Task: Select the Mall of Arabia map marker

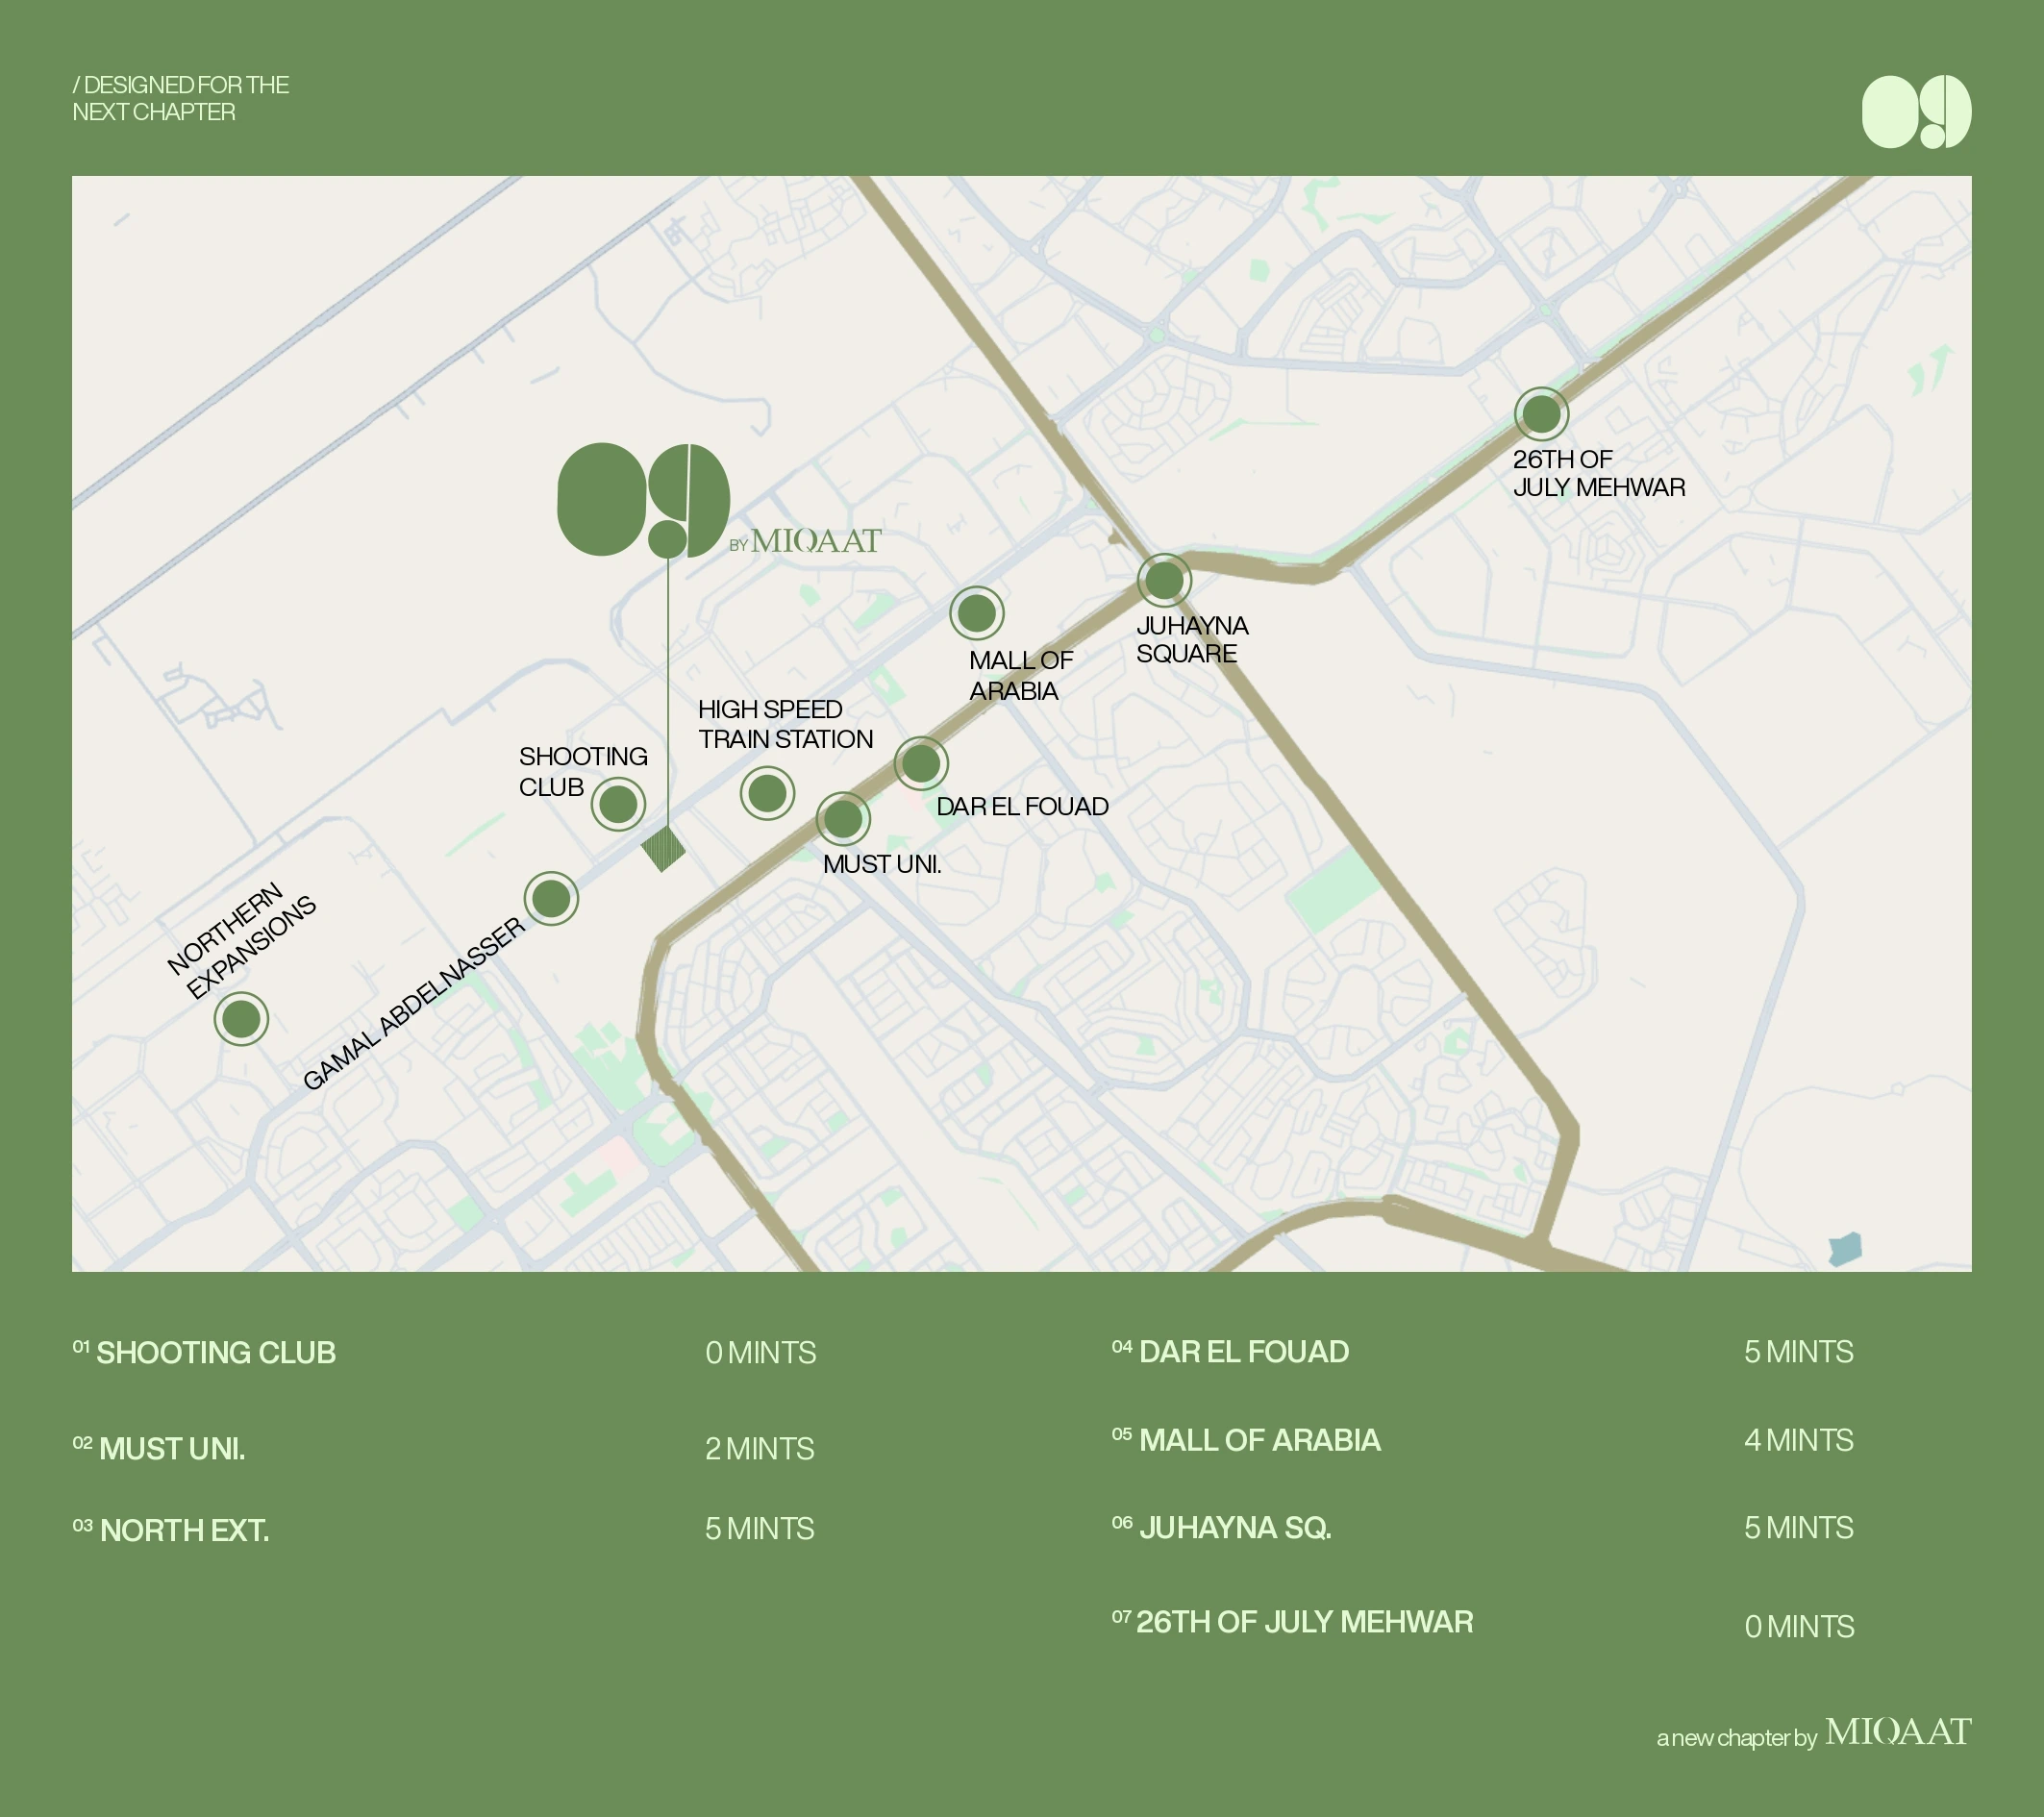Action: pyautogui.click(x=976, y=613)
